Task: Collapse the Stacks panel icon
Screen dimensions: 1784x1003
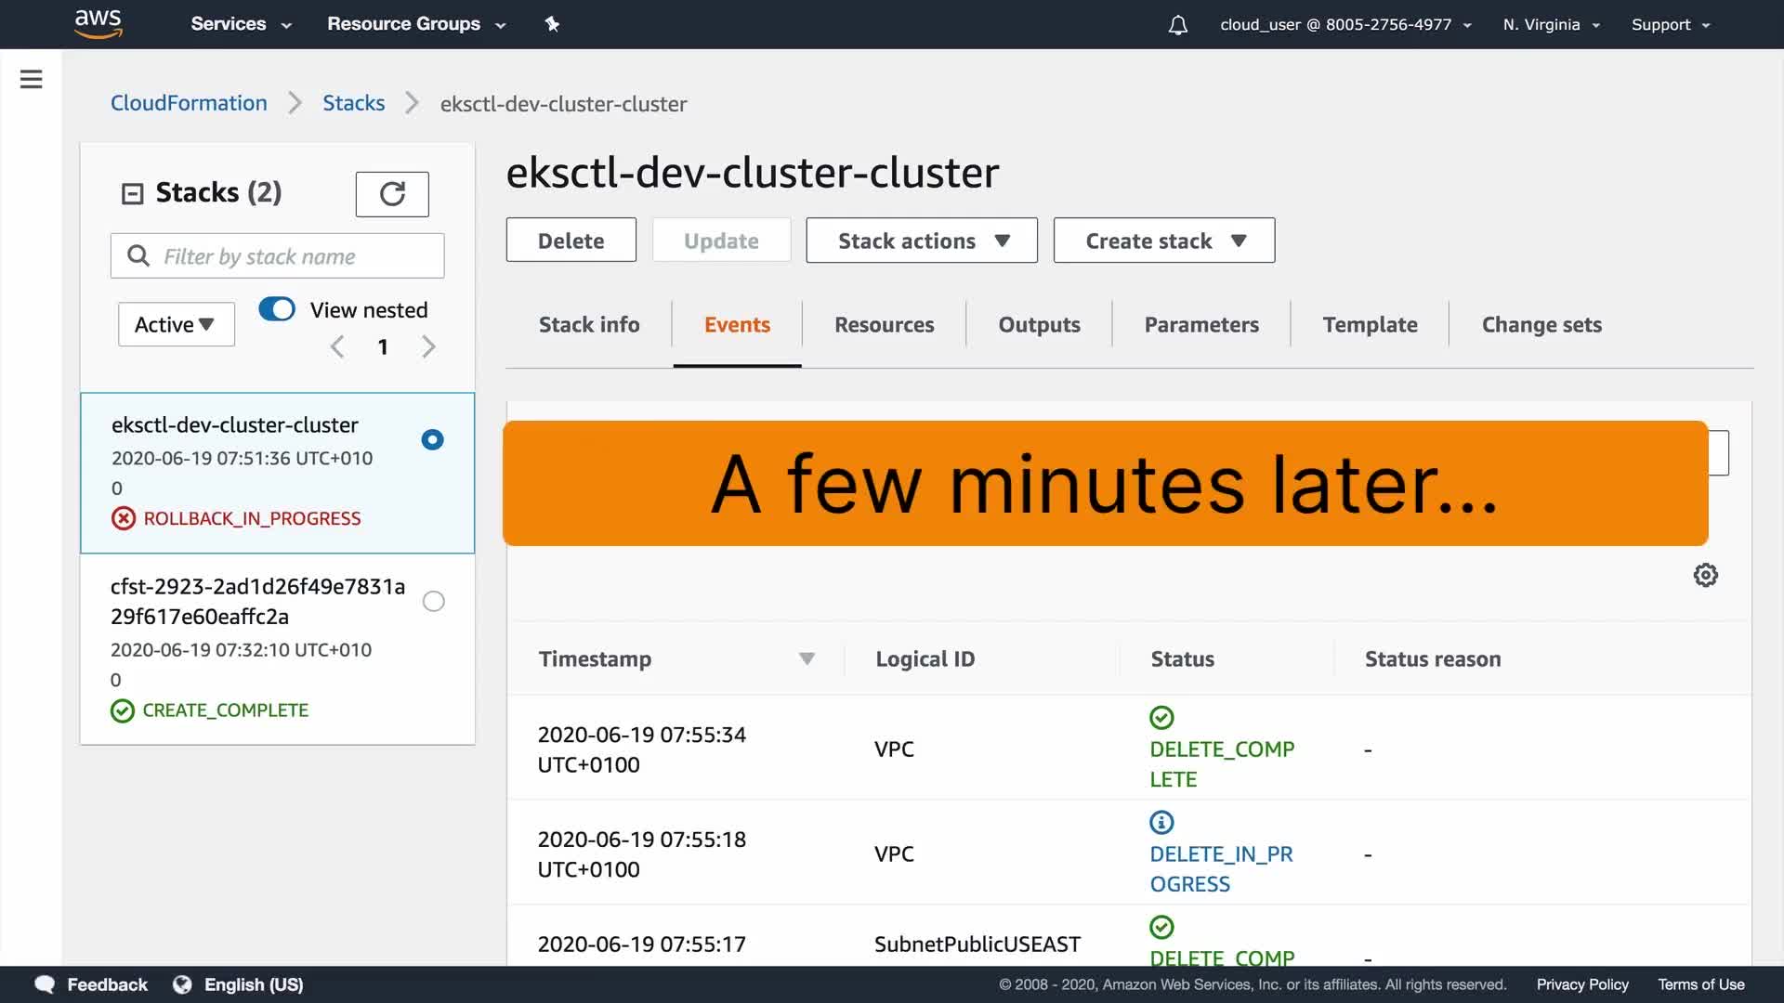Action: click(x=133, y=193)
